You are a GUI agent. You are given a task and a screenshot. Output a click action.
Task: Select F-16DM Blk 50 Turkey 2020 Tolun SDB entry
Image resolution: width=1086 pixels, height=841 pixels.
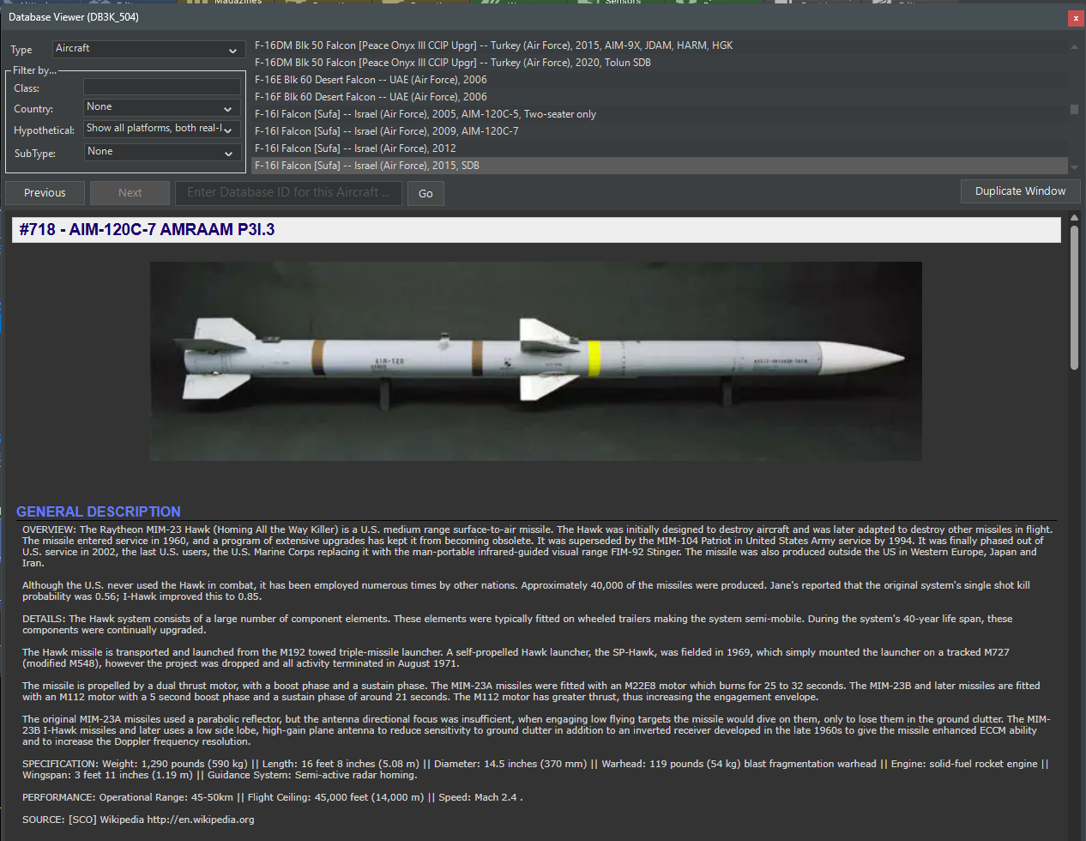click(659, 63)
